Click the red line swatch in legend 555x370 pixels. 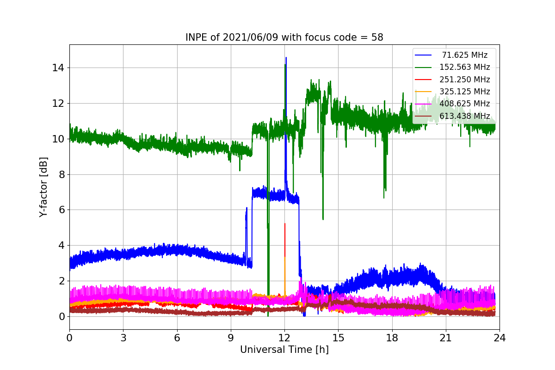[x=423, y=80]
